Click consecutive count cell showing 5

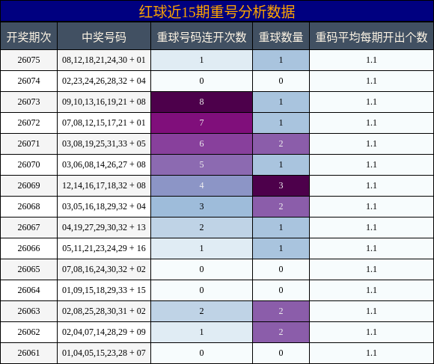click(201, 164)
